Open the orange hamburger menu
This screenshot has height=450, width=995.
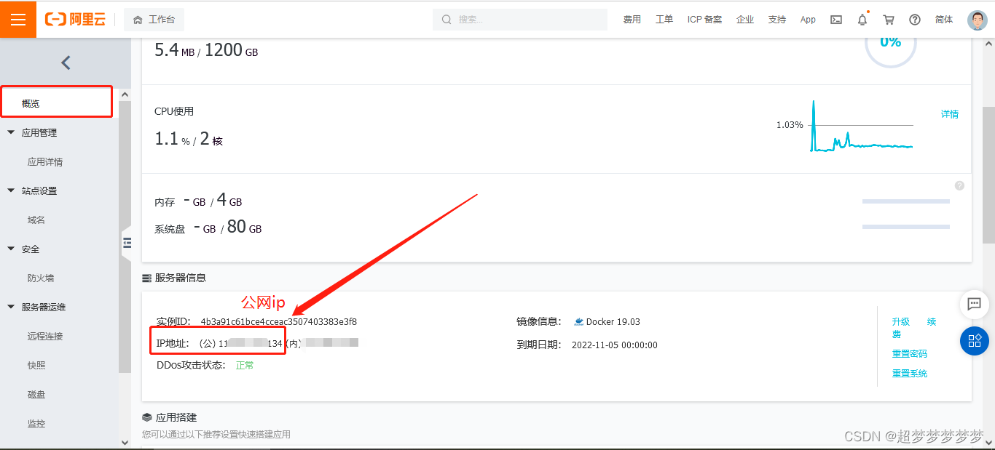18,19
